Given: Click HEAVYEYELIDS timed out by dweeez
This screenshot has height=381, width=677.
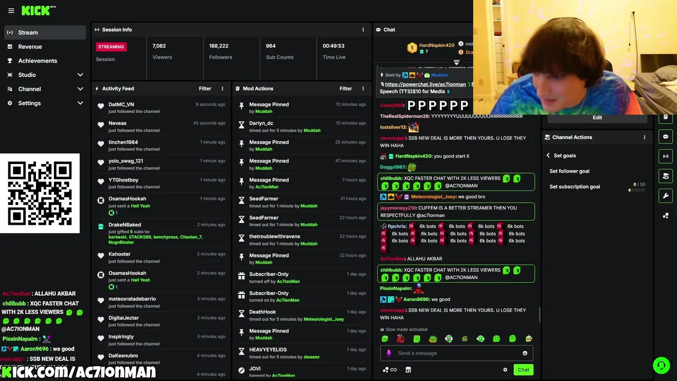Looking at the screenshot, I should 301,353.
